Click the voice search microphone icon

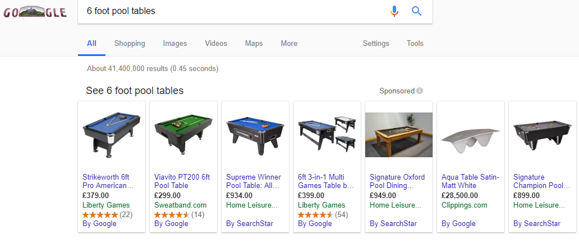[394, 11]
